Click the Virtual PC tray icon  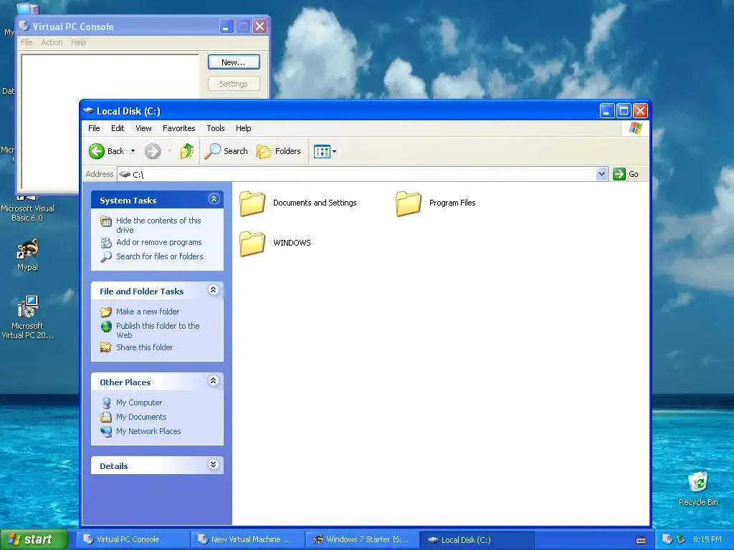click(x=667, y=539)
